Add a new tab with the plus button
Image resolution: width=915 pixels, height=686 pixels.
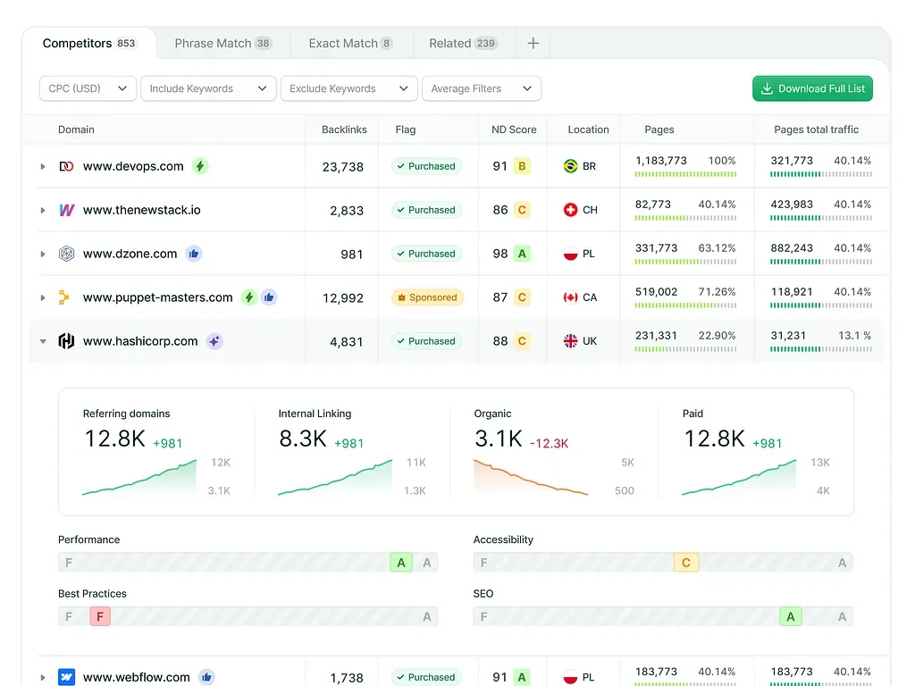tap(533, 43)
